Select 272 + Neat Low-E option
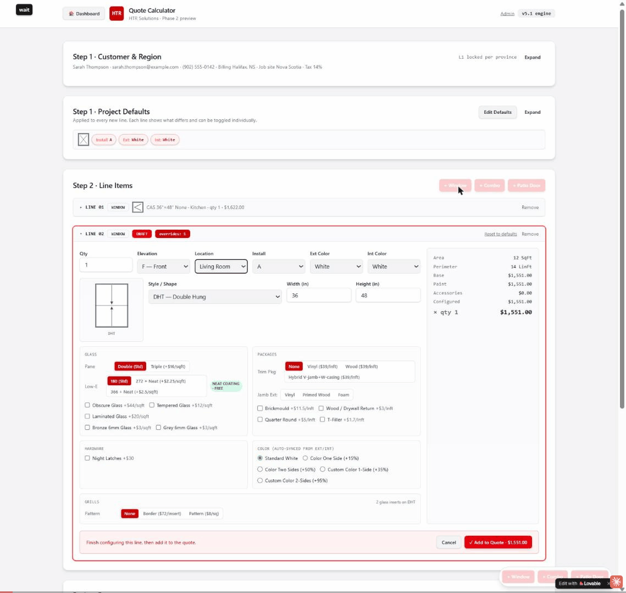The width and height of the screenshot is (626, 593). (x=160, y=381)
